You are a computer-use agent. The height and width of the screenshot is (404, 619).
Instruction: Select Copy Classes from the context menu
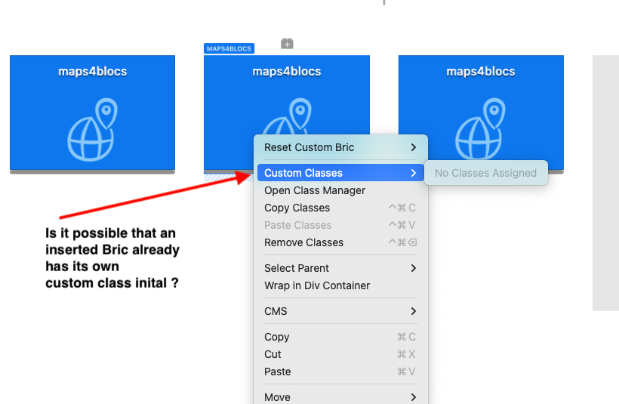(297, 208)
